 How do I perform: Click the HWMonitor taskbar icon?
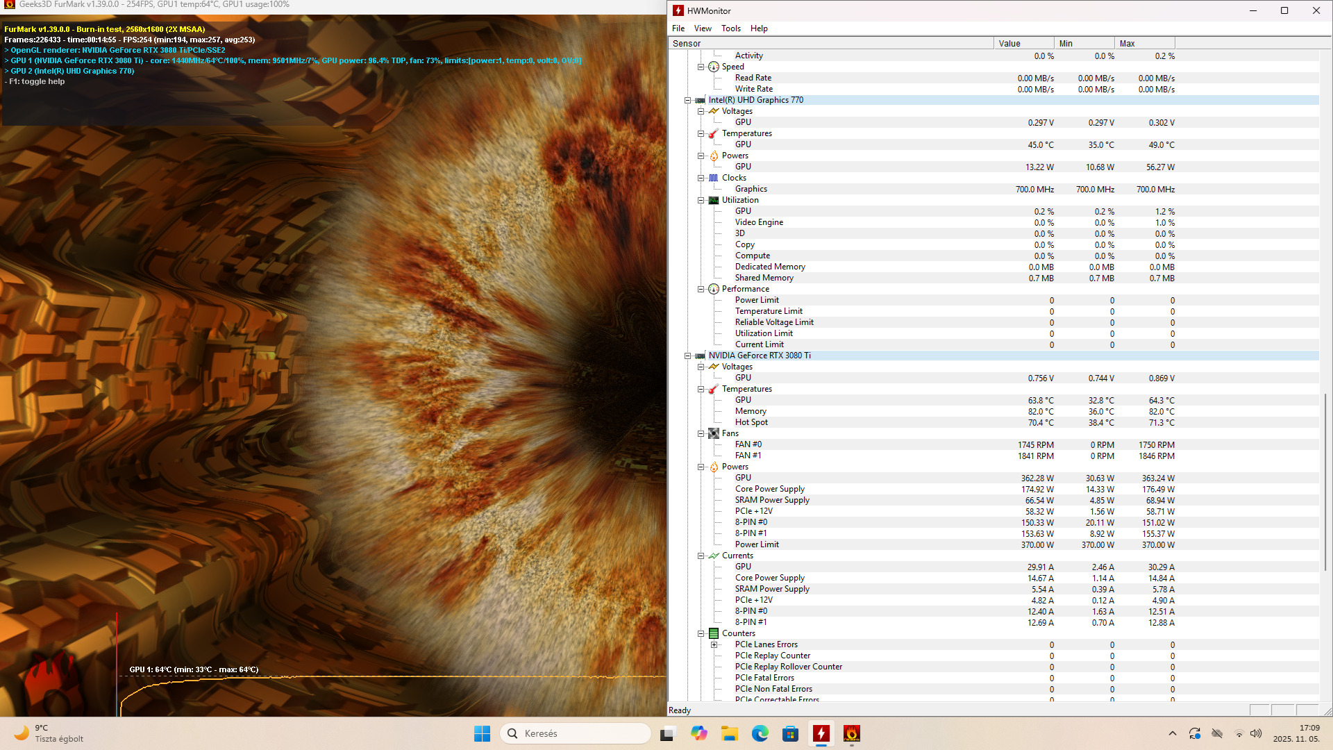tap(821, 733)
